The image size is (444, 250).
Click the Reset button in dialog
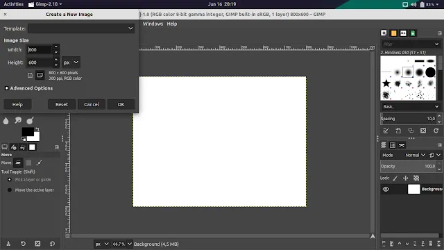click(x=62, y=104)
